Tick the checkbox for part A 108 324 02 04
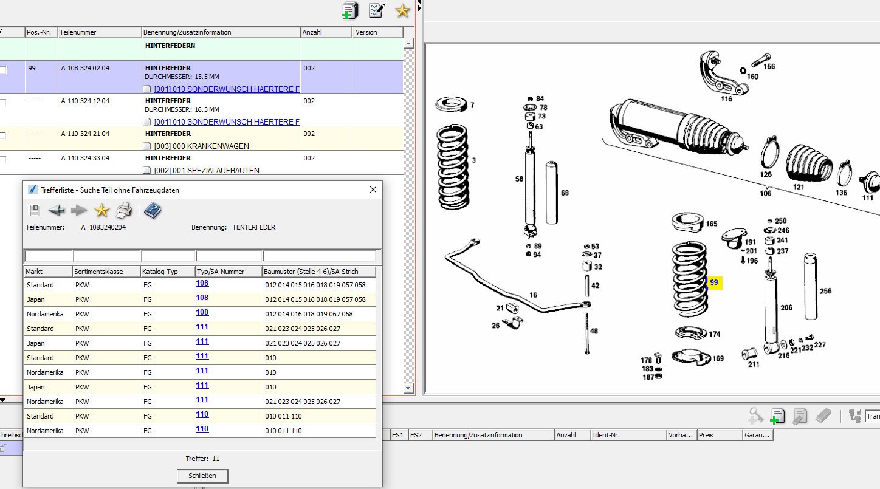 click(x=2, y=70)
